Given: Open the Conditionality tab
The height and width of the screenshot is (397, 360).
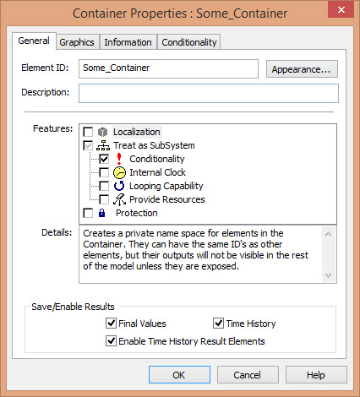Looking at the screenshot, I should (x=189, y=42).
